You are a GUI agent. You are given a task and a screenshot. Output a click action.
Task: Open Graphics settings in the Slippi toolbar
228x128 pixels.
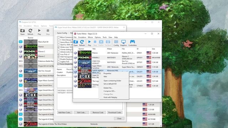click(124, 43)
